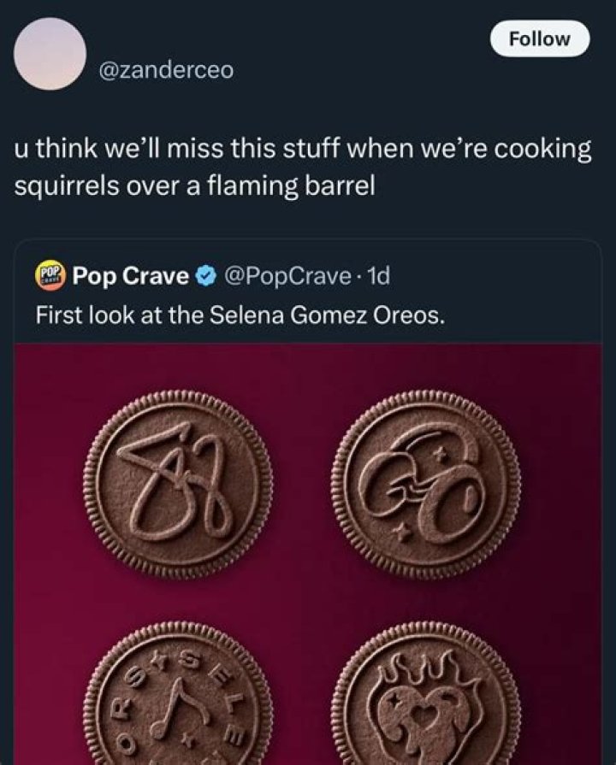616x765 pixels.
Task: Open the @zanderceo profile avatar
Action: point(50,54)
